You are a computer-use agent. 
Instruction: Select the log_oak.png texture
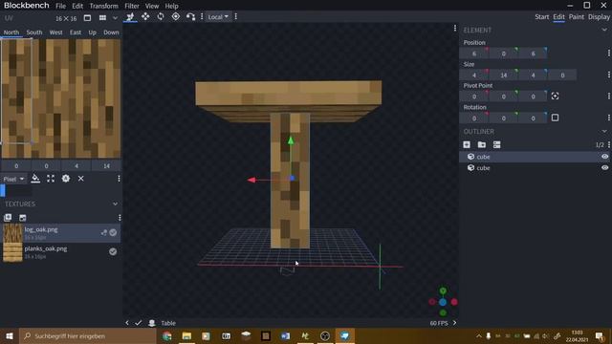pos(61,233)
